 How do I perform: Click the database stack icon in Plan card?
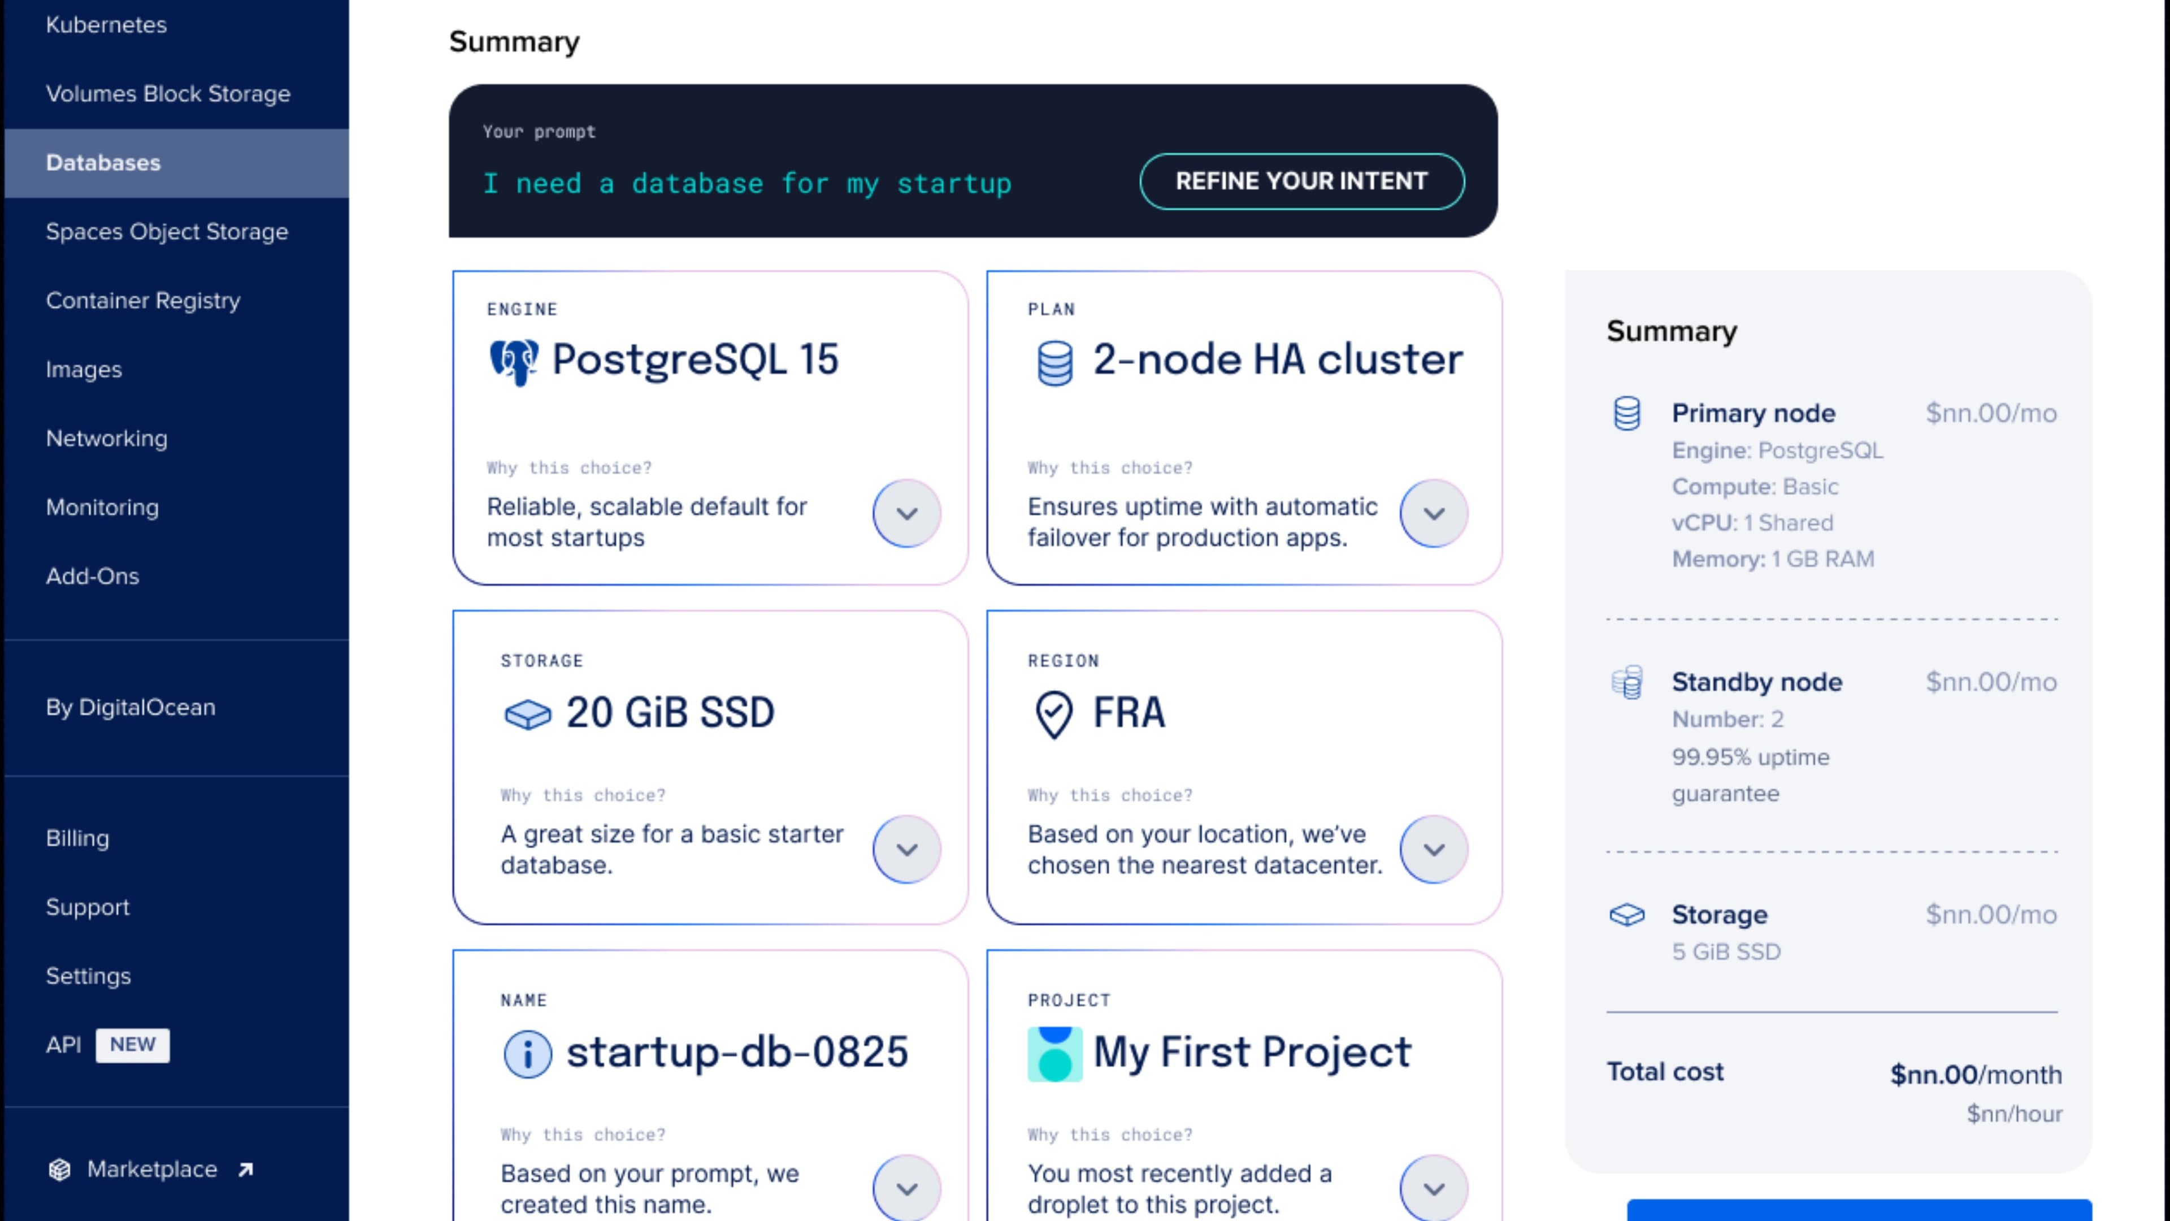tap(1054, 363)
